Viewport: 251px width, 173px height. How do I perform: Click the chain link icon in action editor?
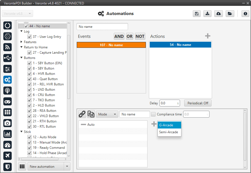tap(82, 114)
